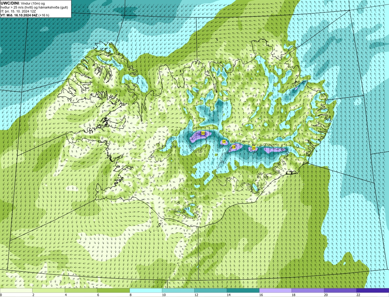
Task: Select the legend tick label "16"
Action: pyautogui.click(x=261, y=295)
